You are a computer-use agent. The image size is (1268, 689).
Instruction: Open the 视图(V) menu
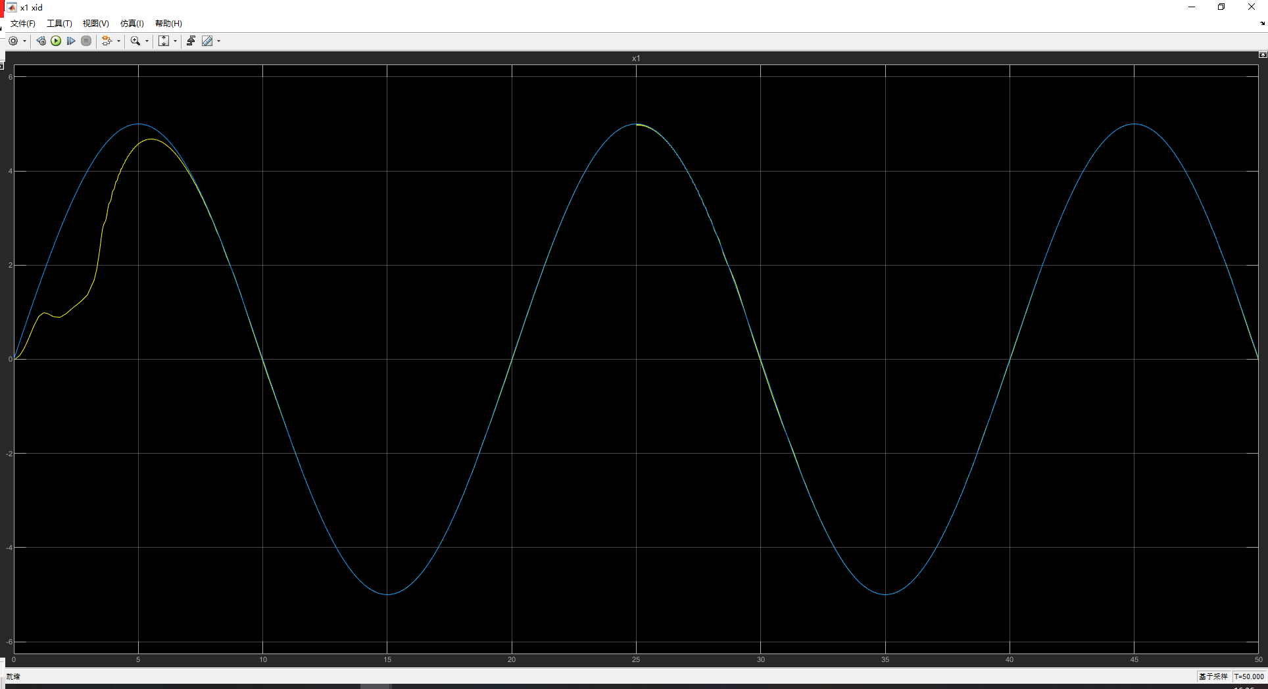[x=95, y=24]
